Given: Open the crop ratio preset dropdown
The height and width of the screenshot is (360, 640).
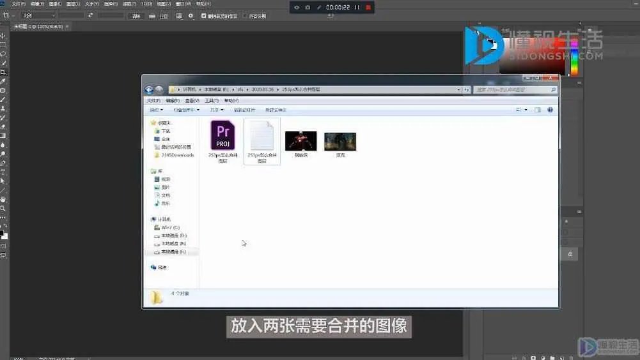Looking at the screenshot, I should 38,15.
